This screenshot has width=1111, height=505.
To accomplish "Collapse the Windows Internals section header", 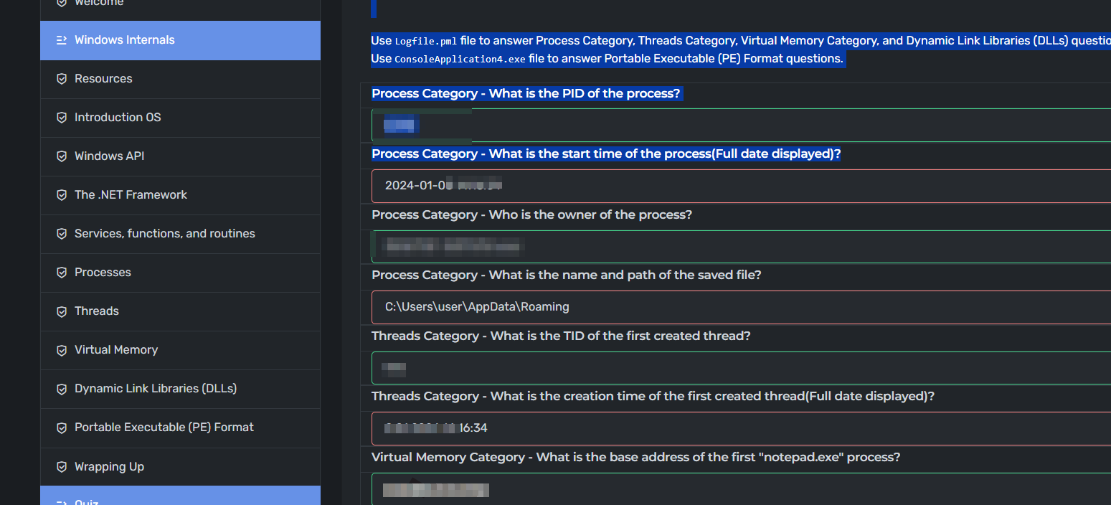I will (x=180, y=40).
